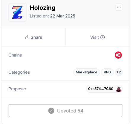
Task: Select the RPG category tag
Action: point(107,72)
